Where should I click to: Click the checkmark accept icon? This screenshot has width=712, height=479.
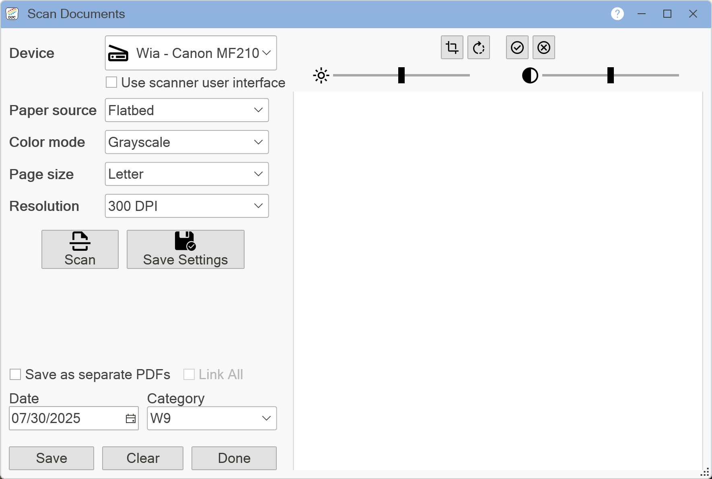pyautogui.click(x=517, y=47)
